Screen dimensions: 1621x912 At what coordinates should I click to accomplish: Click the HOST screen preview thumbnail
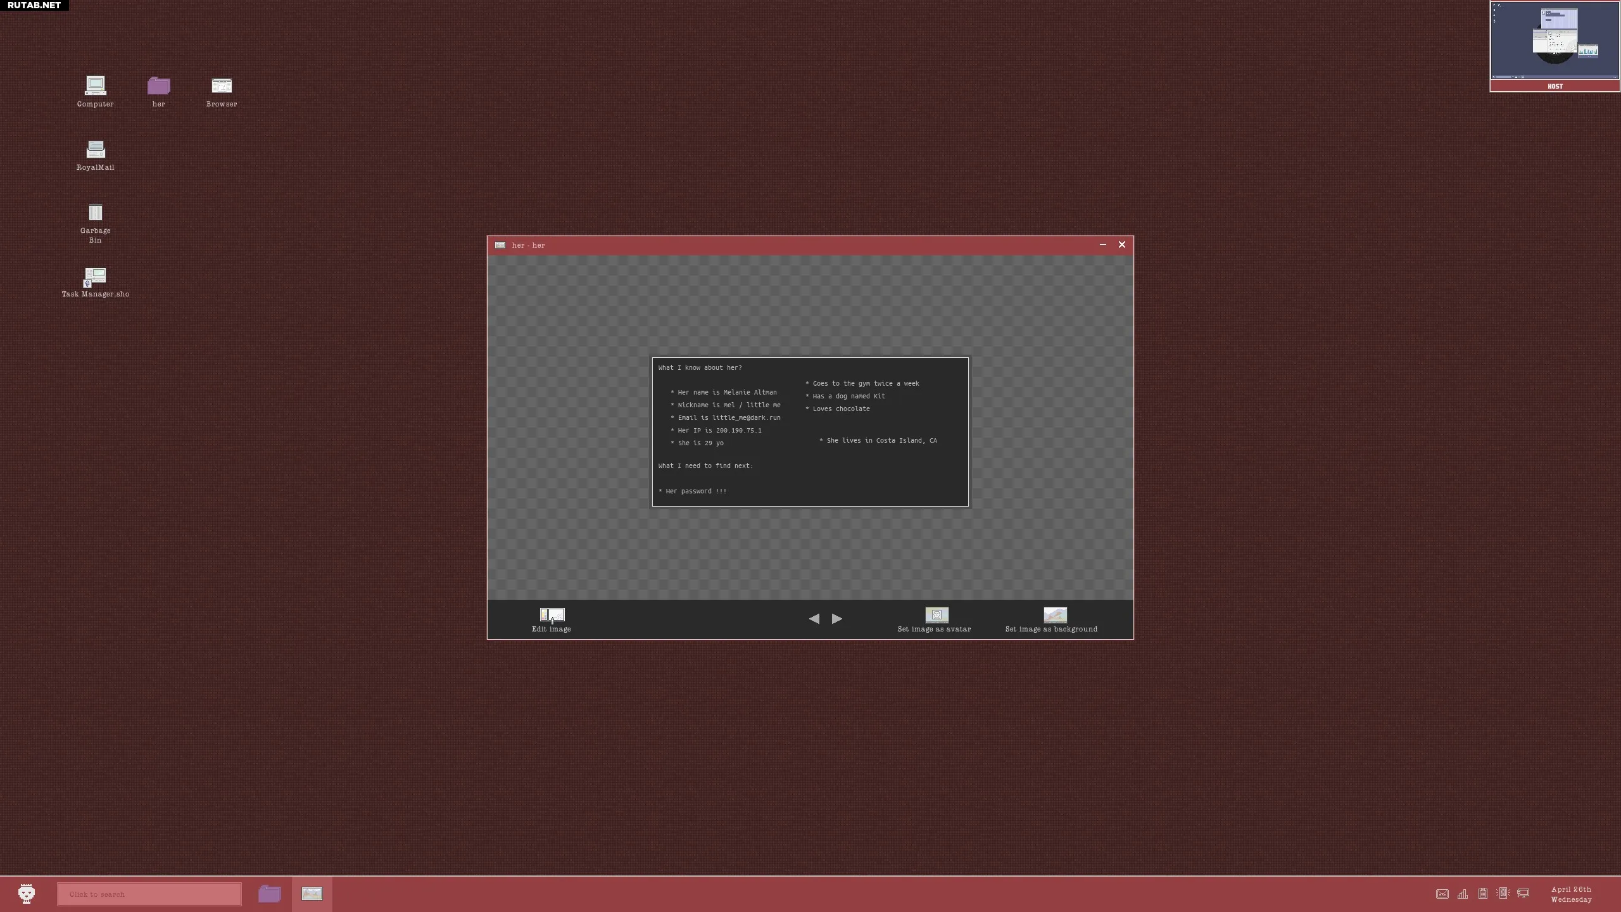[1555, 46]
